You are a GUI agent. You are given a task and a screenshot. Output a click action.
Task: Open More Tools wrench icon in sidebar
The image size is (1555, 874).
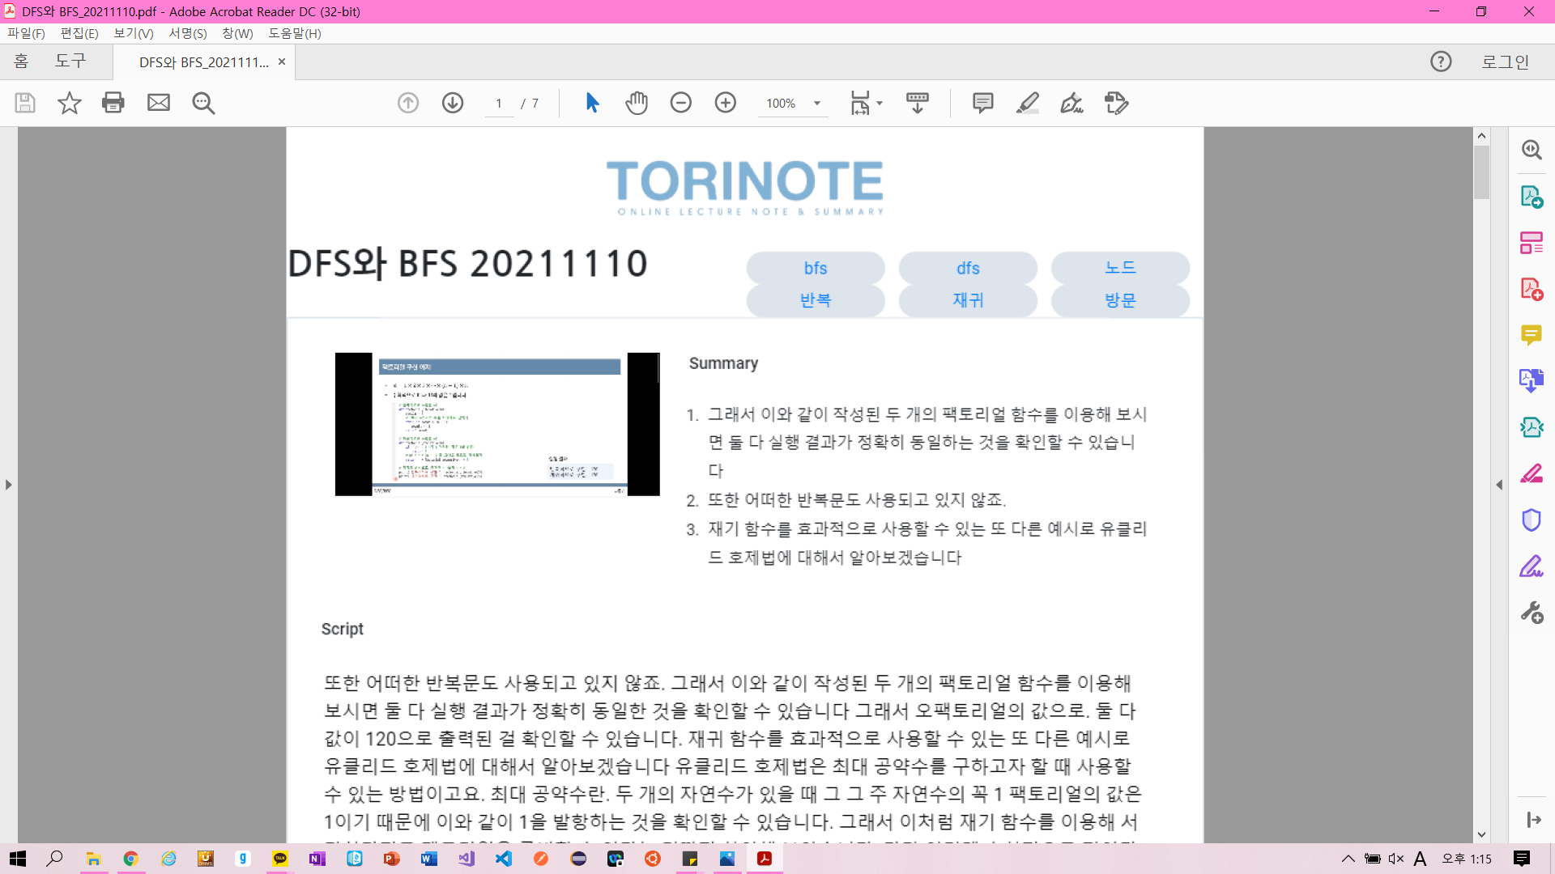(1533, 613)
